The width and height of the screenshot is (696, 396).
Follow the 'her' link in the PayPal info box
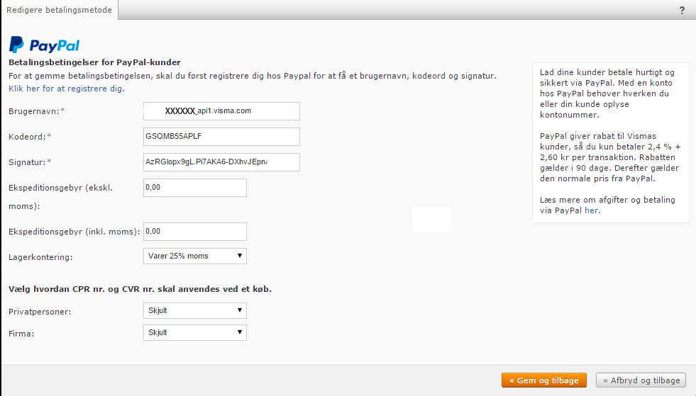[x=591, y=210]
